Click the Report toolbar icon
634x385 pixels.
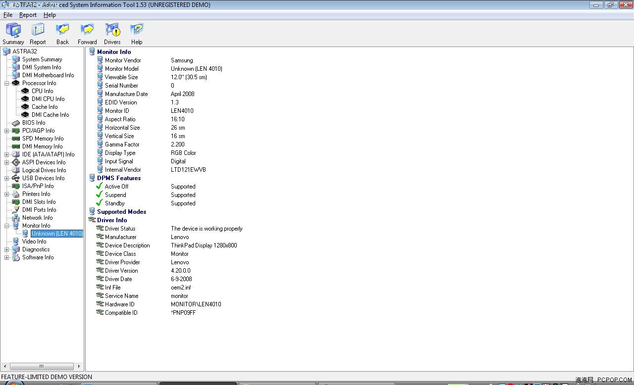[38, 30]
